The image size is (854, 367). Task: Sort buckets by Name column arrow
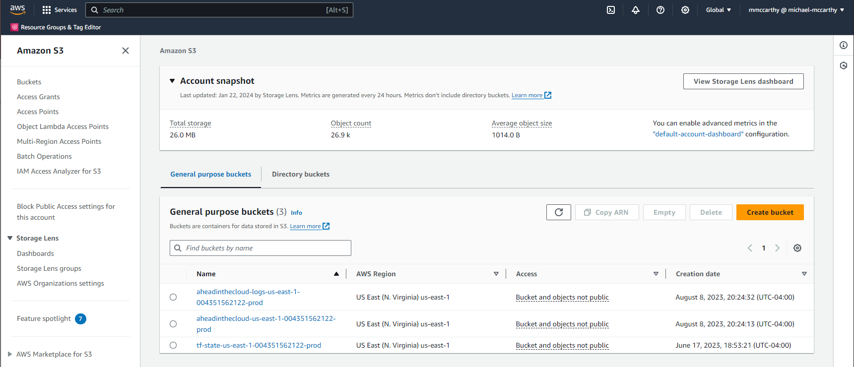click(x=336, y=274)
